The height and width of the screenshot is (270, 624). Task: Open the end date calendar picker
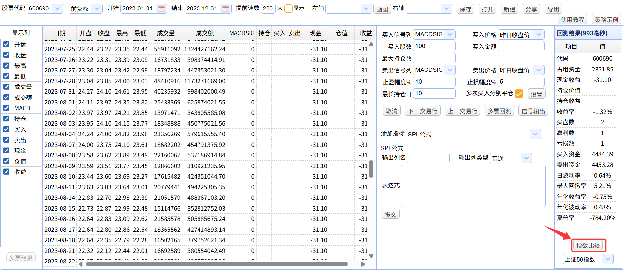click(225, 9)
